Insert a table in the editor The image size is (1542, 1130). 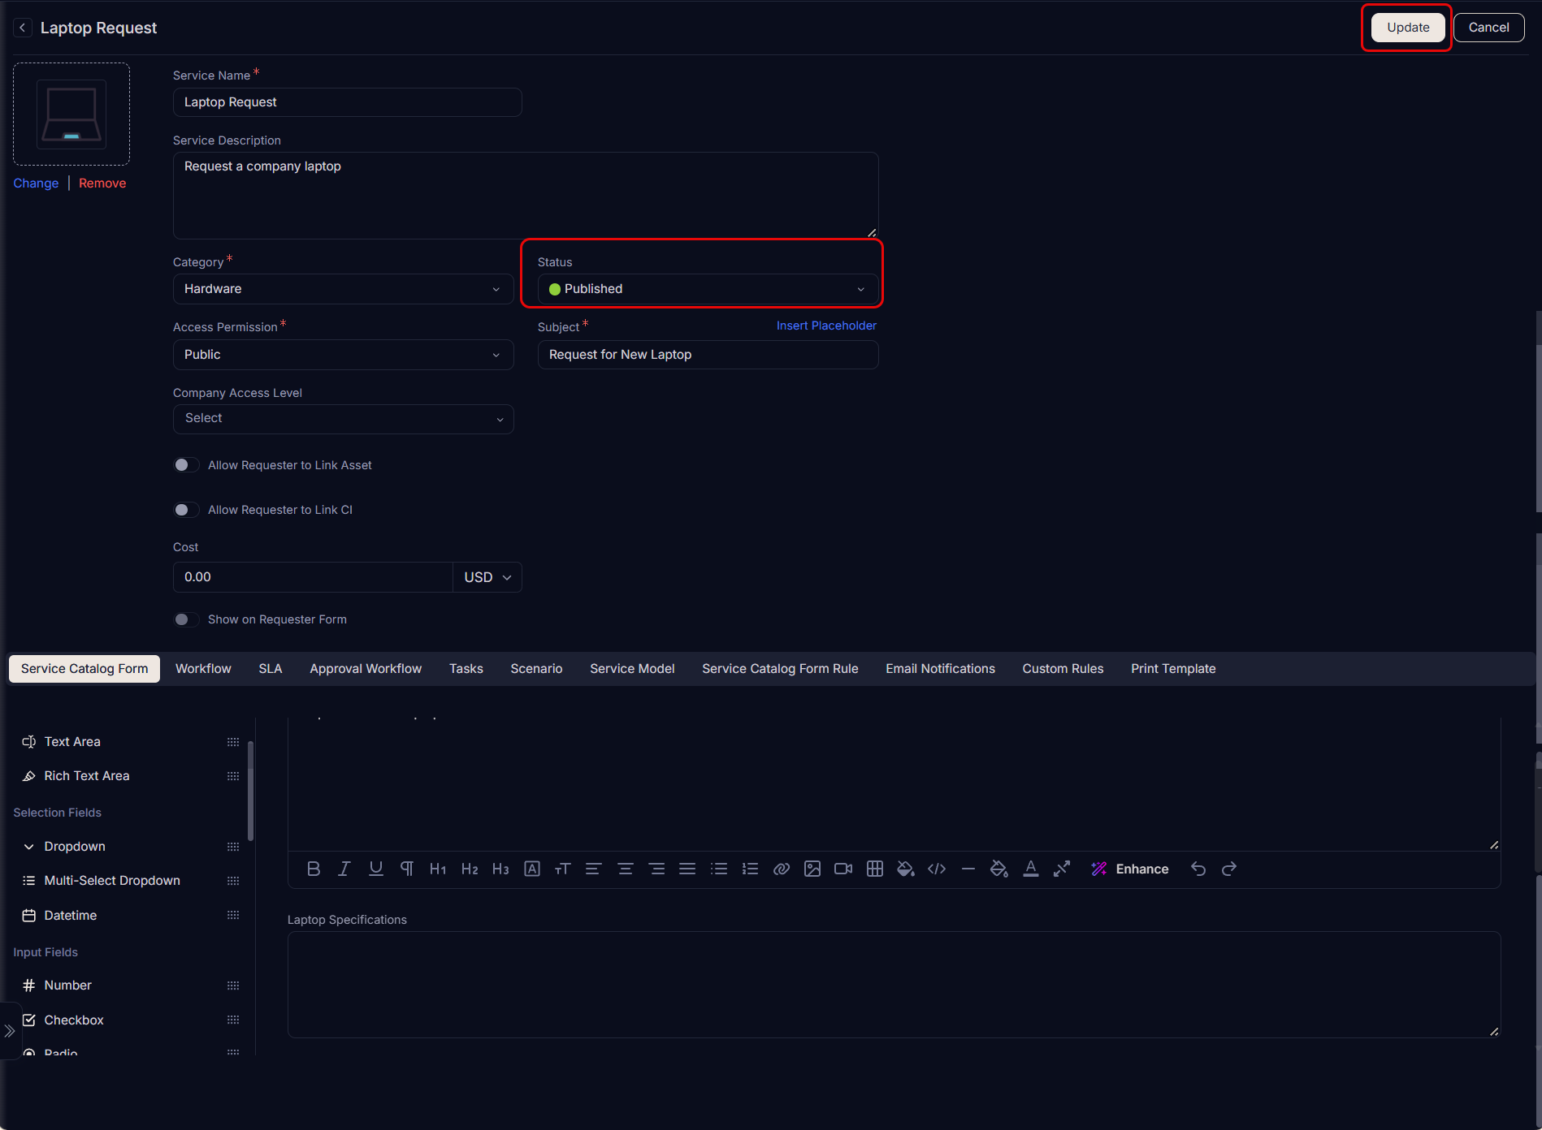pos(875,869)
